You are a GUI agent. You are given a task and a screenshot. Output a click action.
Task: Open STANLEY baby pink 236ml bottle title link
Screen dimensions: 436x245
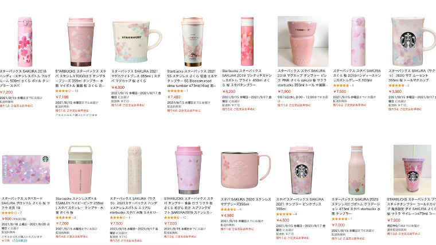point(80,206)
